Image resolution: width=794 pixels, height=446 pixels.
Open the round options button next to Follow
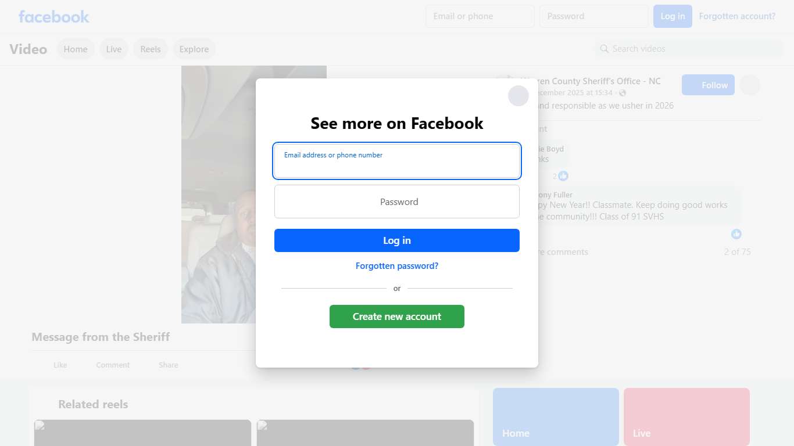pyautogui.click(x=750, y=85)
